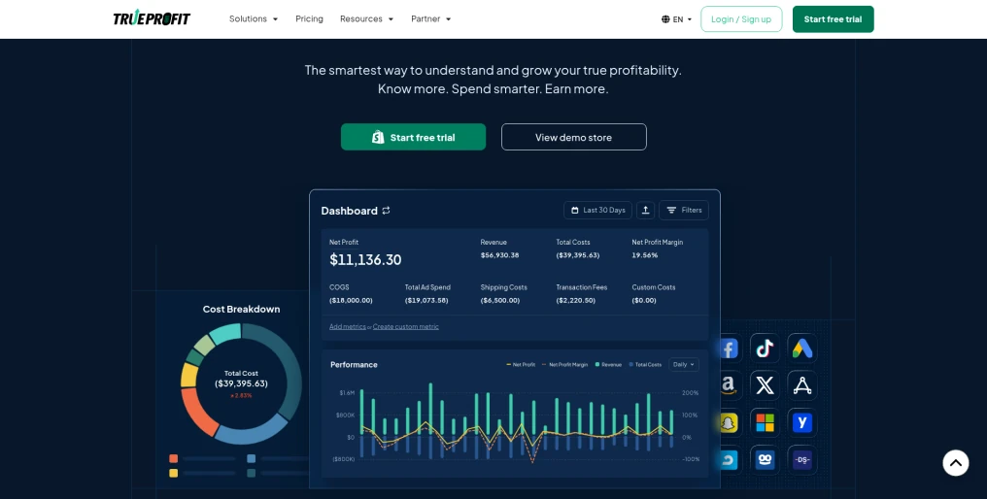Screen dimensions: 987x499
Task: Click the X (Twitter) platform icon
Action: pyautogui.click(x=765, y=385)
